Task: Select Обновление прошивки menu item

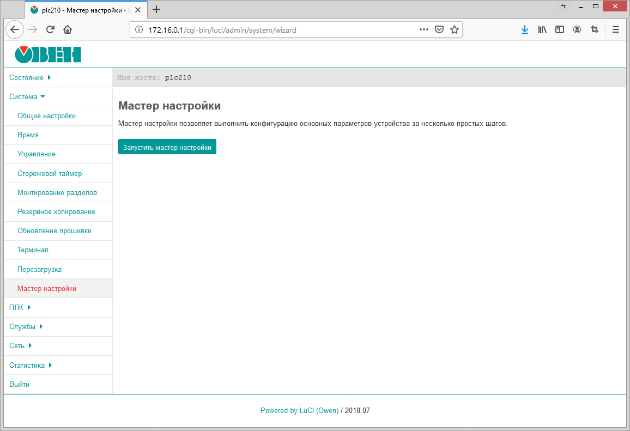Action: [x=54, y=231]
